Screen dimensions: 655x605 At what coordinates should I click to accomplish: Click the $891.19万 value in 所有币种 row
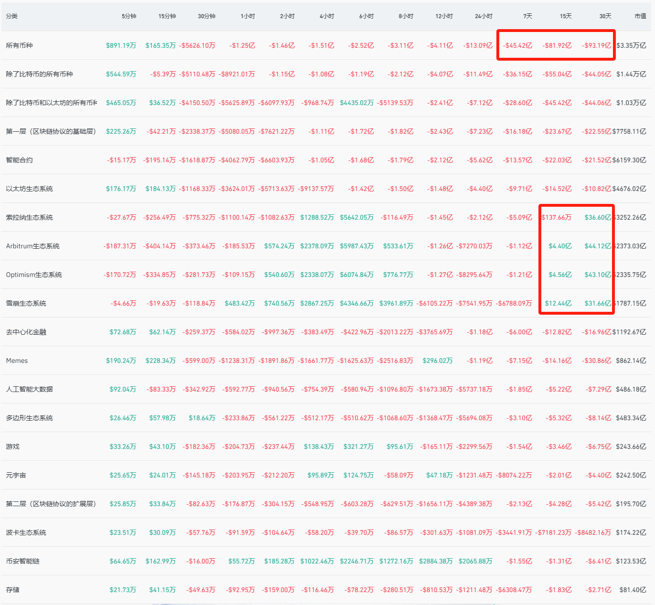point(121,45)
